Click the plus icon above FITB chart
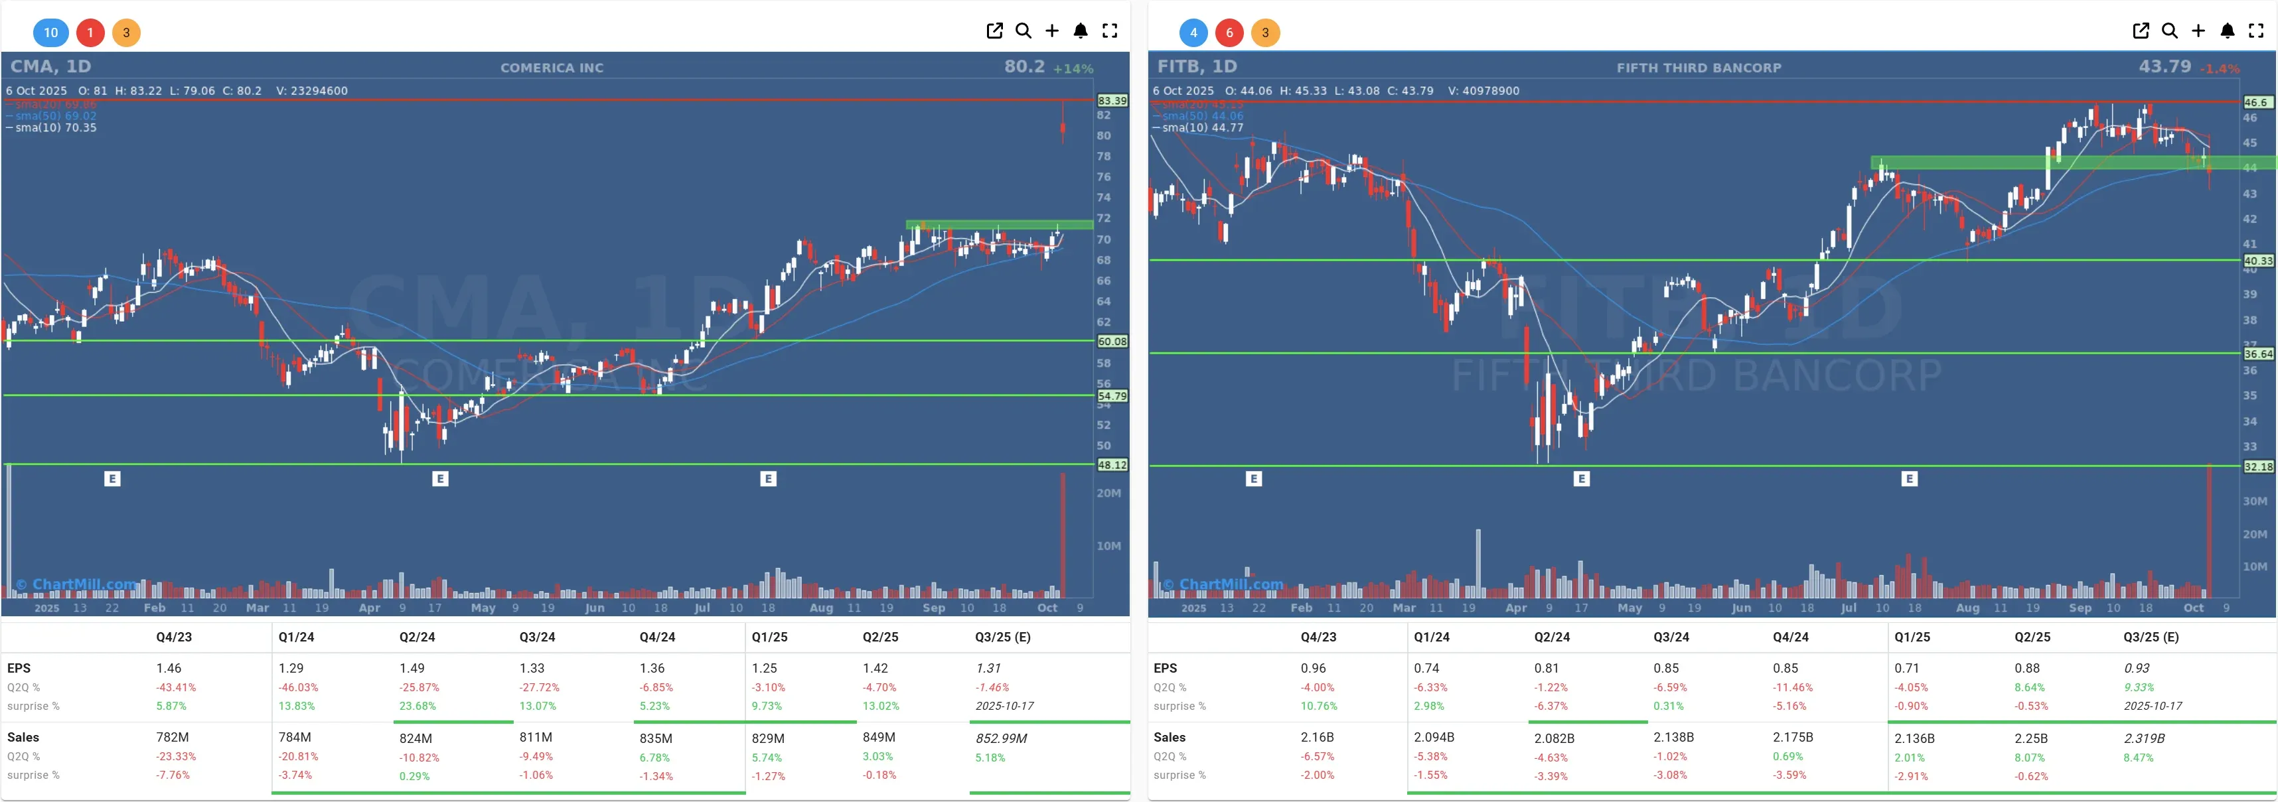Viewport: 2278px width, 802px height. (2198, 31)
